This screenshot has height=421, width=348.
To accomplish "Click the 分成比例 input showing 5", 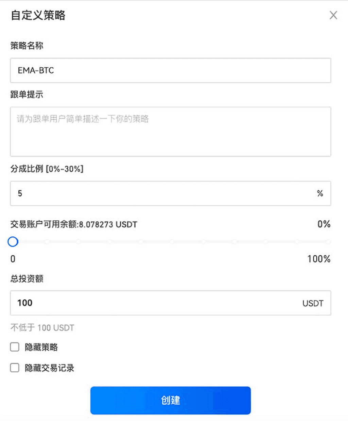I will coord(163,193).
